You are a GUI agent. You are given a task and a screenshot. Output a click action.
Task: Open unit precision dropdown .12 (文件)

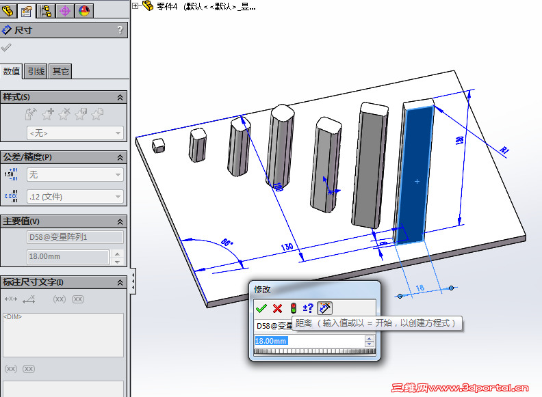(x=75, y=197)
